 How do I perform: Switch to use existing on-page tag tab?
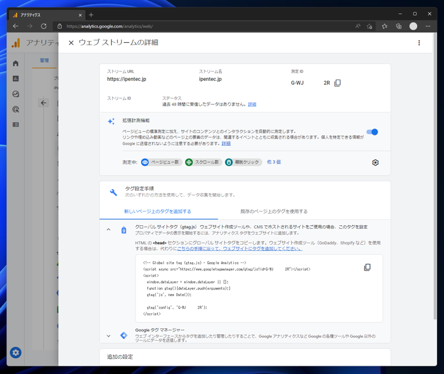(274, 211)
